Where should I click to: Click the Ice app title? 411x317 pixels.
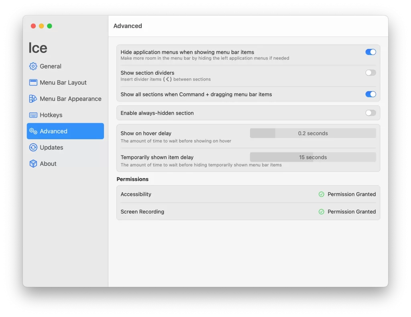tap(38, 48)
